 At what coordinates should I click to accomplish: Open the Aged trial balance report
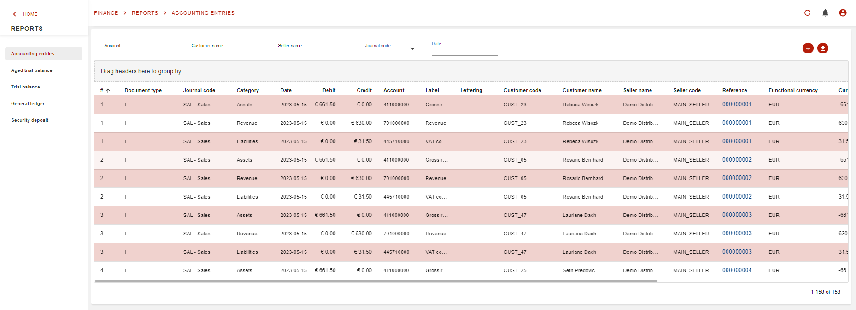(x=32, y=70)
